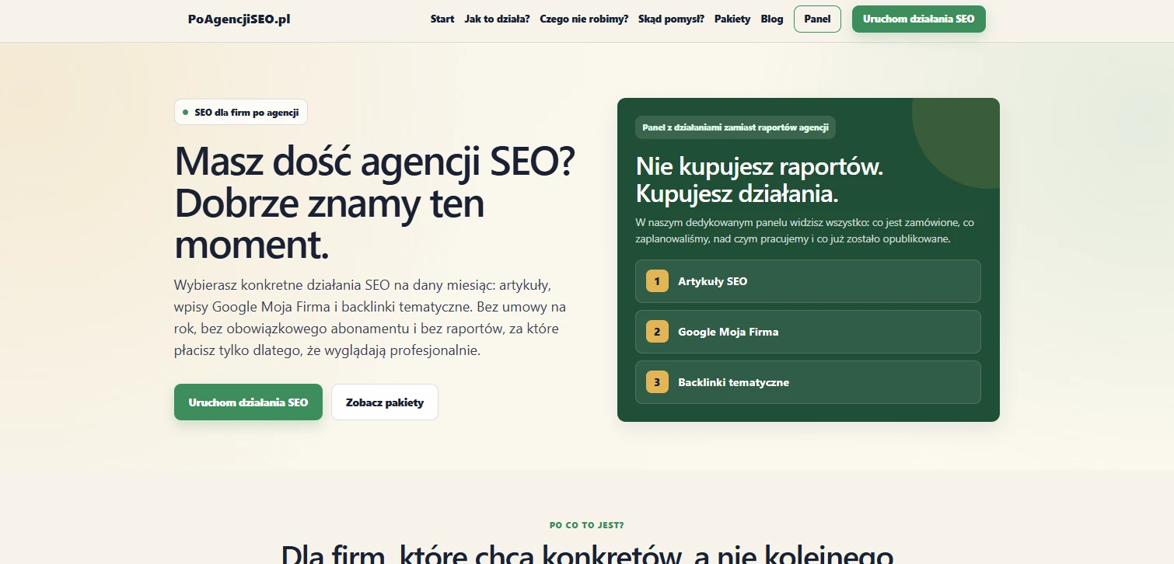Image resolution: width=1174 pixels, height=564 pixels.
Task: Click the Panel outlined button
Action: pyautogui.click(x=817, y=19)
